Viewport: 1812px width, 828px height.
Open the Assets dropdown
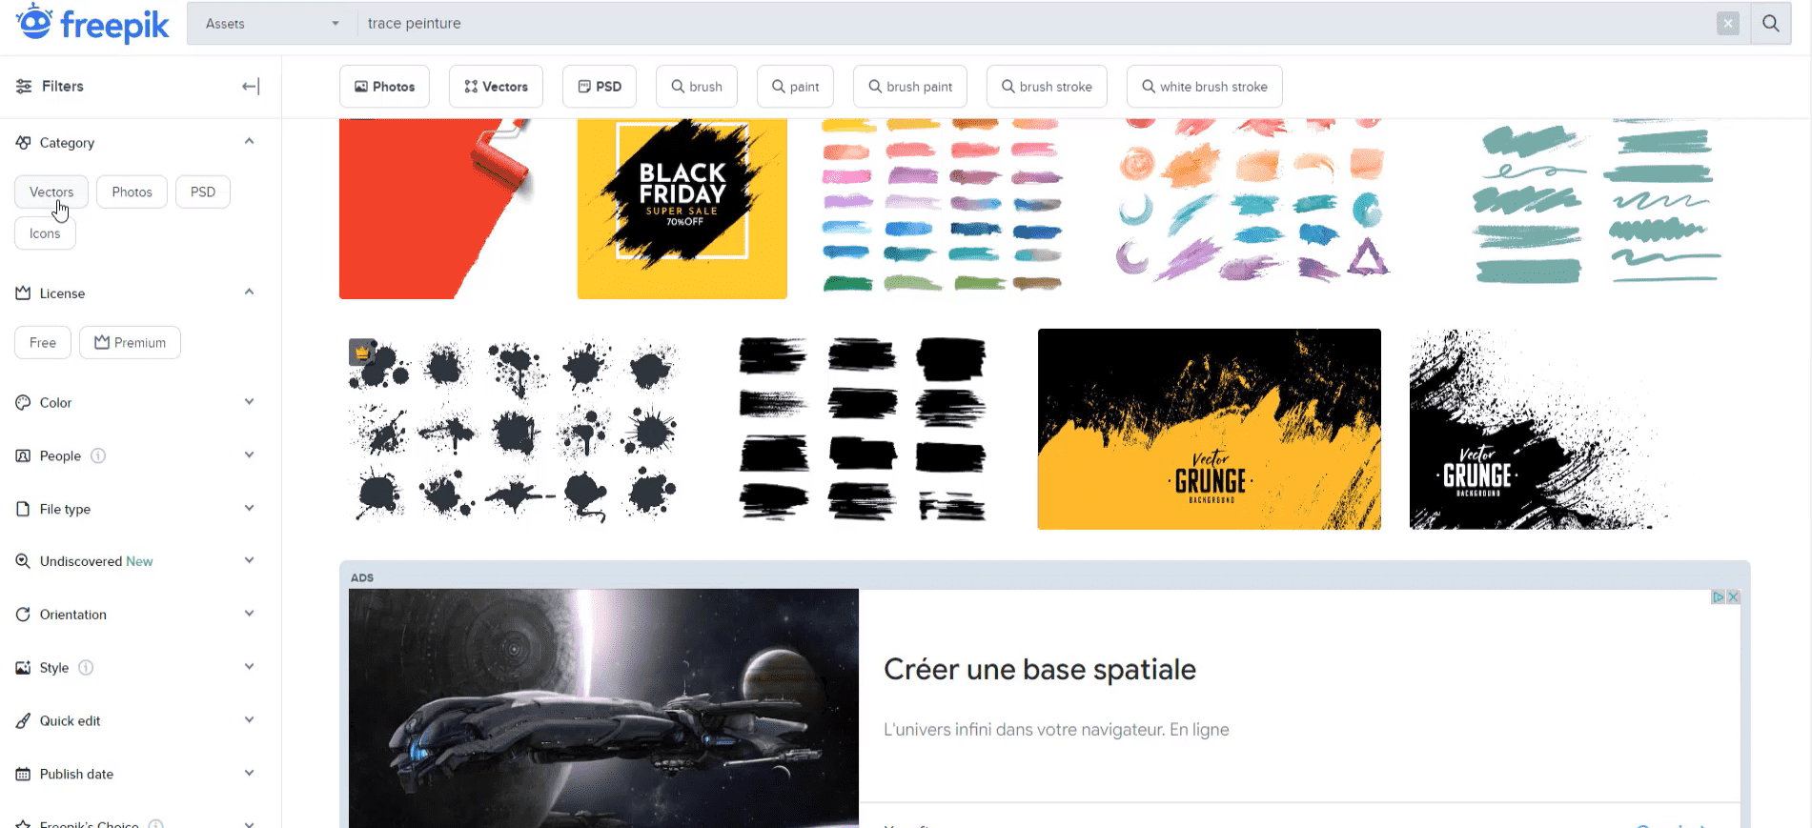273,24
